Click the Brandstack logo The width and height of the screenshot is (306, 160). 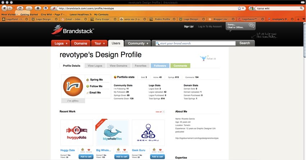pos(73,30)
